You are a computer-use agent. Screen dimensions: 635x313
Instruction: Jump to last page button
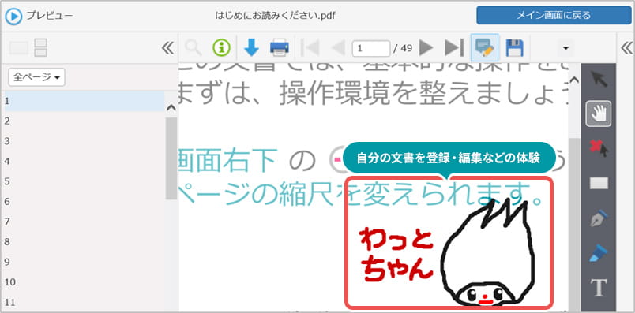coord(454,48)
